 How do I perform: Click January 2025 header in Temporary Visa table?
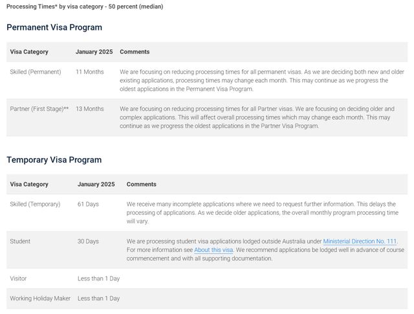96,185
